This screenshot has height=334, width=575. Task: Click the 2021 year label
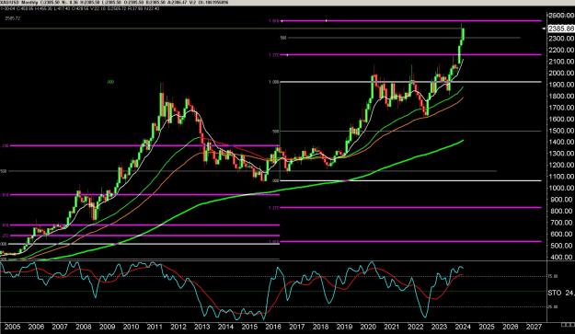[x=392, y=327]
